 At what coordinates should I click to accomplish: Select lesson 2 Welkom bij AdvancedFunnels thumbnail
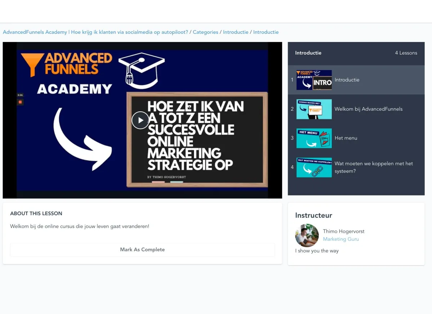pos(314,109)
